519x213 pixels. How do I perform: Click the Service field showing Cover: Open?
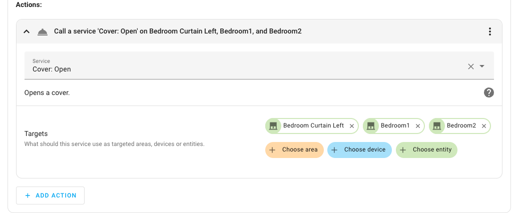click(240, 66)
